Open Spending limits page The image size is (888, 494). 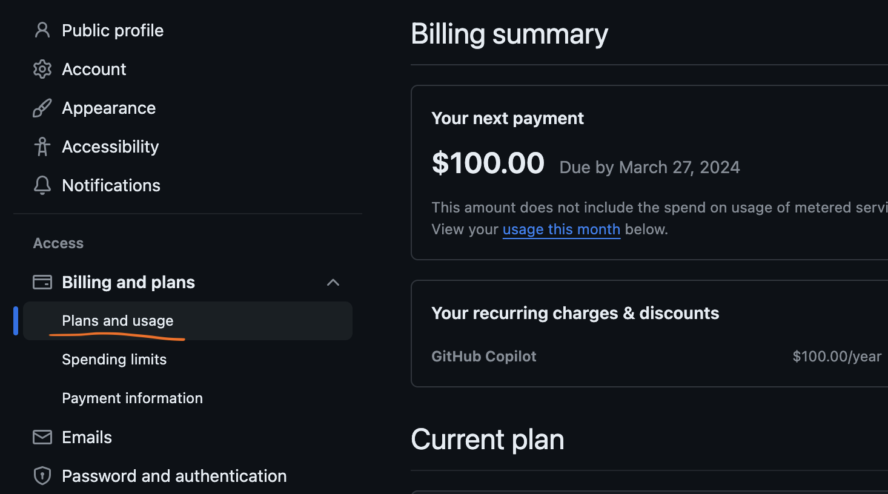click(114, 360)
